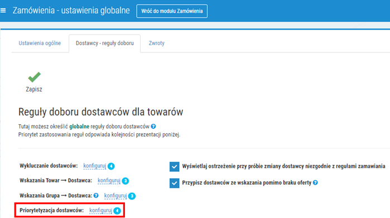Switch to Ustawienia ogólne tab
Screen dimensions: 390x218
pyautogui.click(x=40, y=43)
